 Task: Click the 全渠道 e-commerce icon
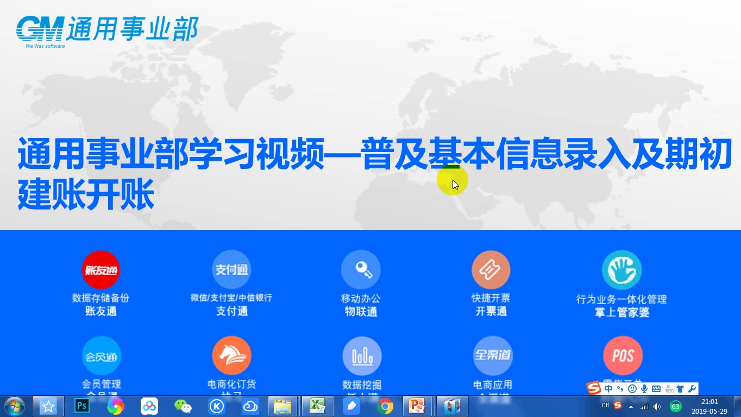click(x=493, y=356)
